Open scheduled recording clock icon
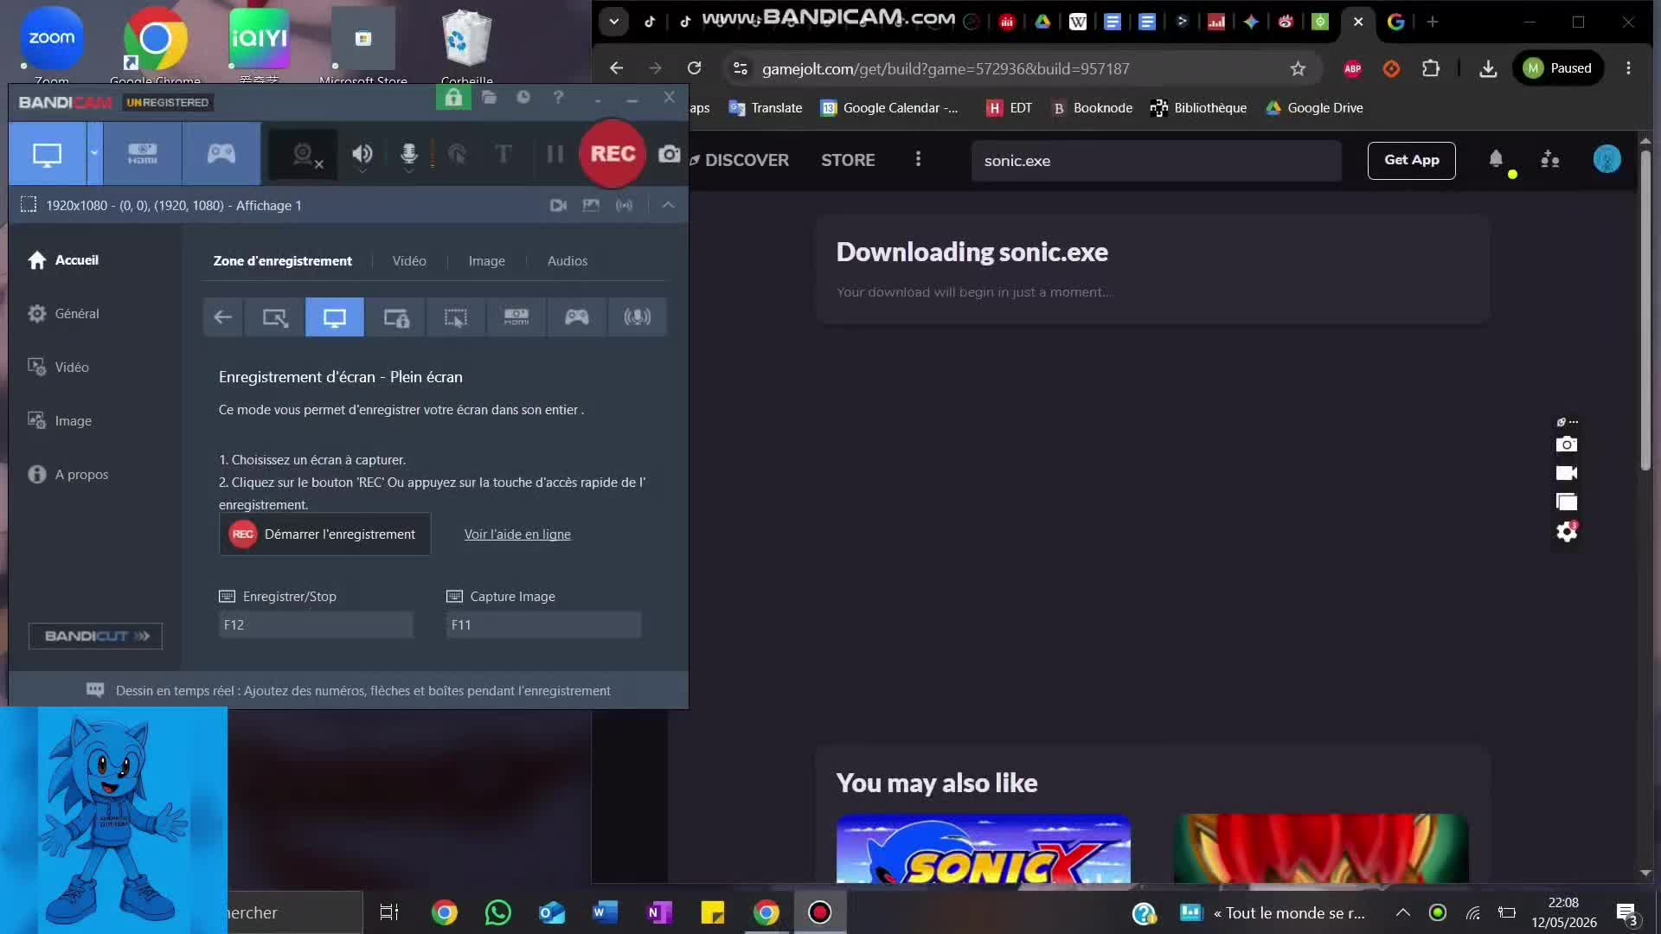1661x934 pixels. (523, 98)
